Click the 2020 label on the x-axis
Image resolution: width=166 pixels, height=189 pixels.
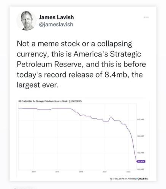(104, 172)
